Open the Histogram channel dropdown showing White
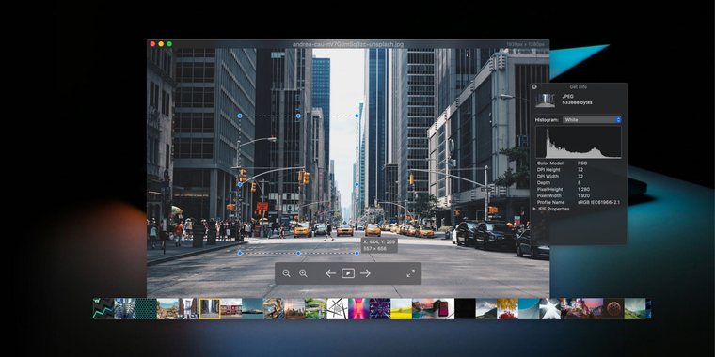The image size is (715, 357). point(592,119)
